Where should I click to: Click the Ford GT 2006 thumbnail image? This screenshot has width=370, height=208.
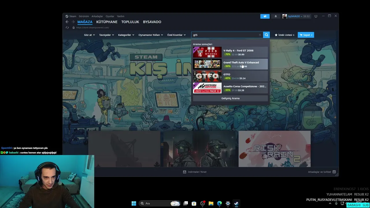pyautogui.click(x=207, y=52)
